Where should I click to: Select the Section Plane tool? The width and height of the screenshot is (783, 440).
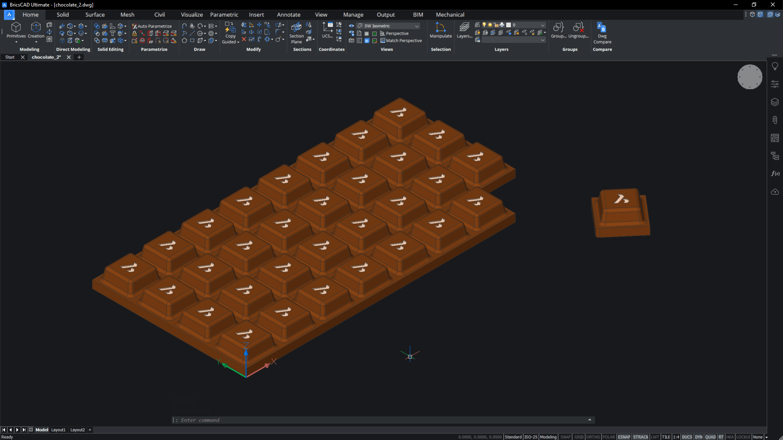pyautogui.click(x=296, y=33)
